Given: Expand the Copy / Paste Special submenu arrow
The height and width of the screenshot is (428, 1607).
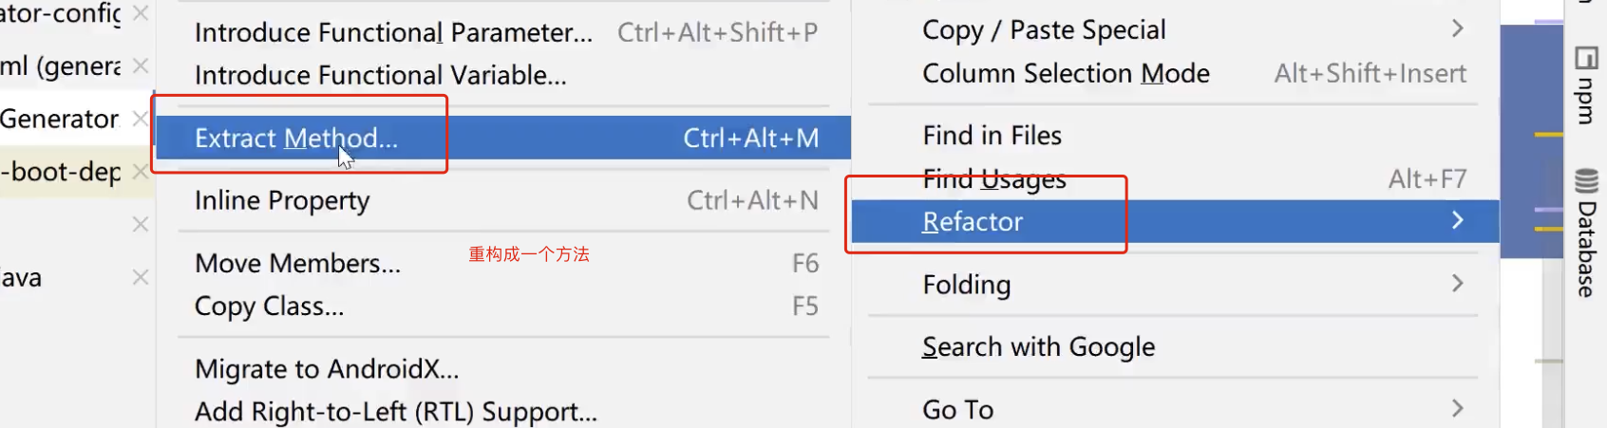Looking at the screenshot, I should click(x=1458, y=28).
